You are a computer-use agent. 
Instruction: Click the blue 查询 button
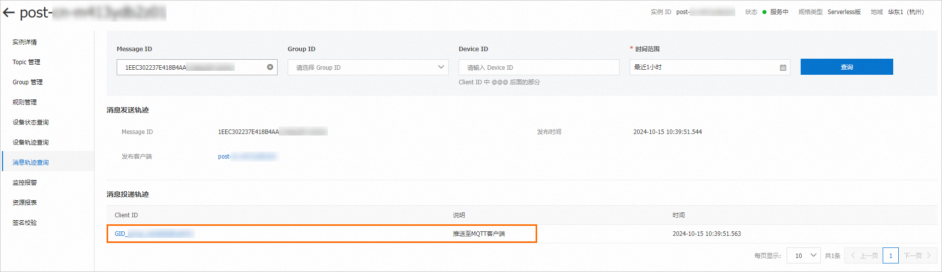pyautogui.click(x=846, y=67)
